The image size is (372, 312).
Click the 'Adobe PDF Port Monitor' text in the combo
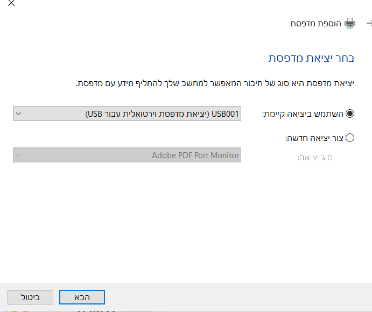click(195, 155)
